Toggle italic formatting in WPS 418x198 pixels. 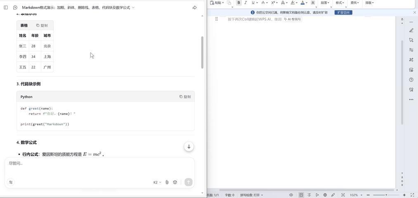246,2
